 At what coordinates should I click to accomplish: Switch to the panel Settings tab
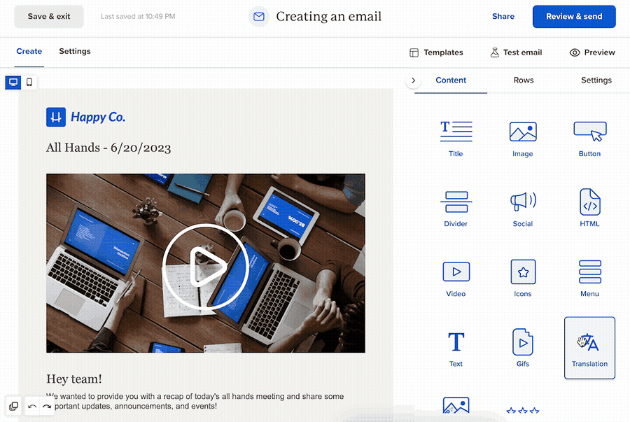[x=596, y=80]
